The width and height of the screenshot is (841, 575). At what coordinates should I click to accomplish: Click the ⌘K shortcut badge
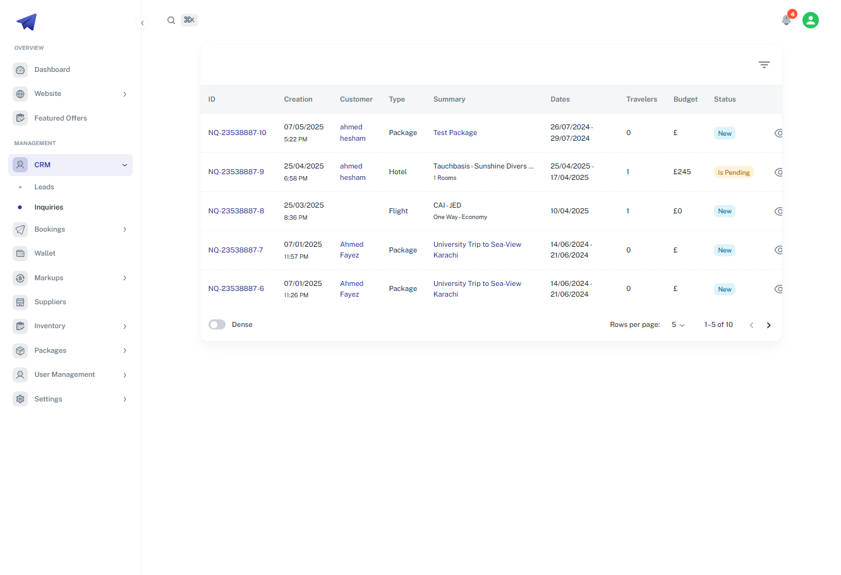(189, 20)
